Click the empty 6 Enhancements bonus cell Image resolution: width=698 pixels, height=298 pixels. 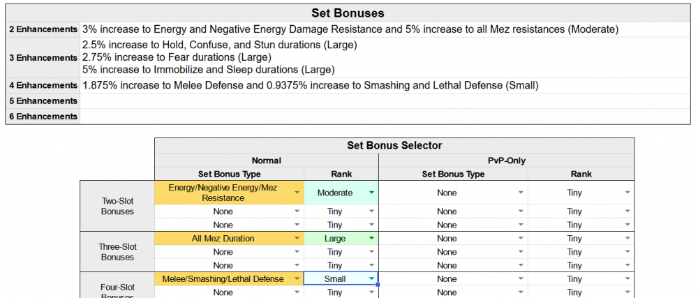pyautogui.click(x=384, y=117)
